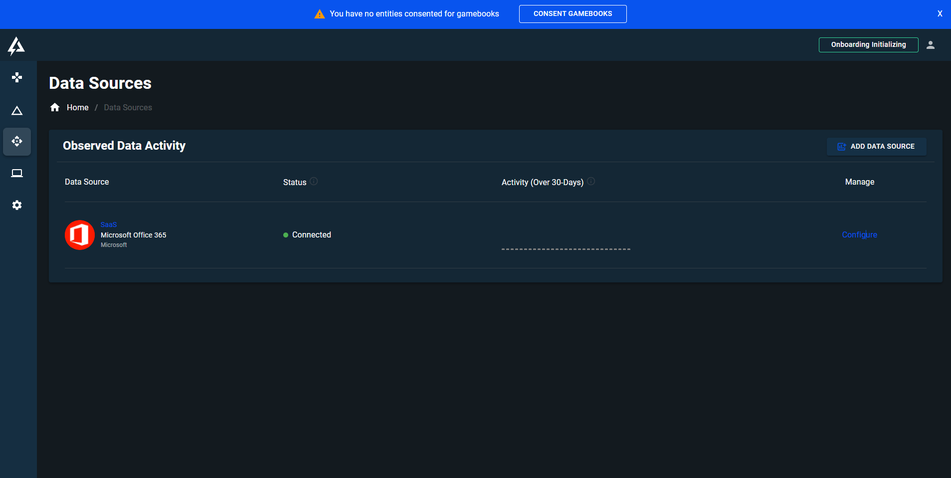Click the Manage column header
This screenshot has width=951, height=478.
pyautogui.click(x=859, y=182)
